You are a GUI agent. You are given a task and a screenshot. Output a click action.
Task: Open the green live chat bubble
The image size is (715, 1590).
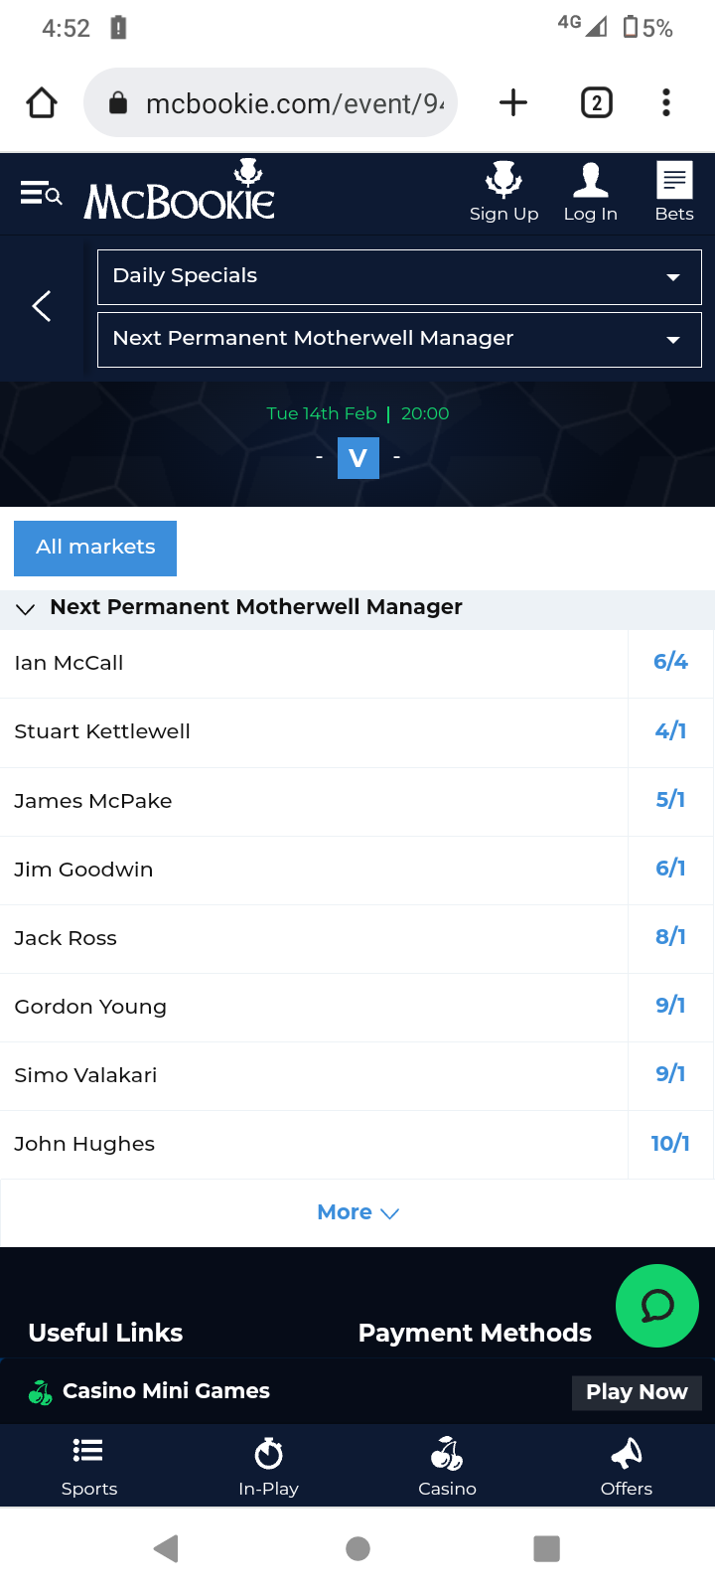tap(656, 1306)
